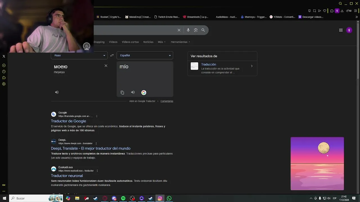This screenshot has height=202, width=360.
Task: Switch to the Shopping tab
Action: 99,42
